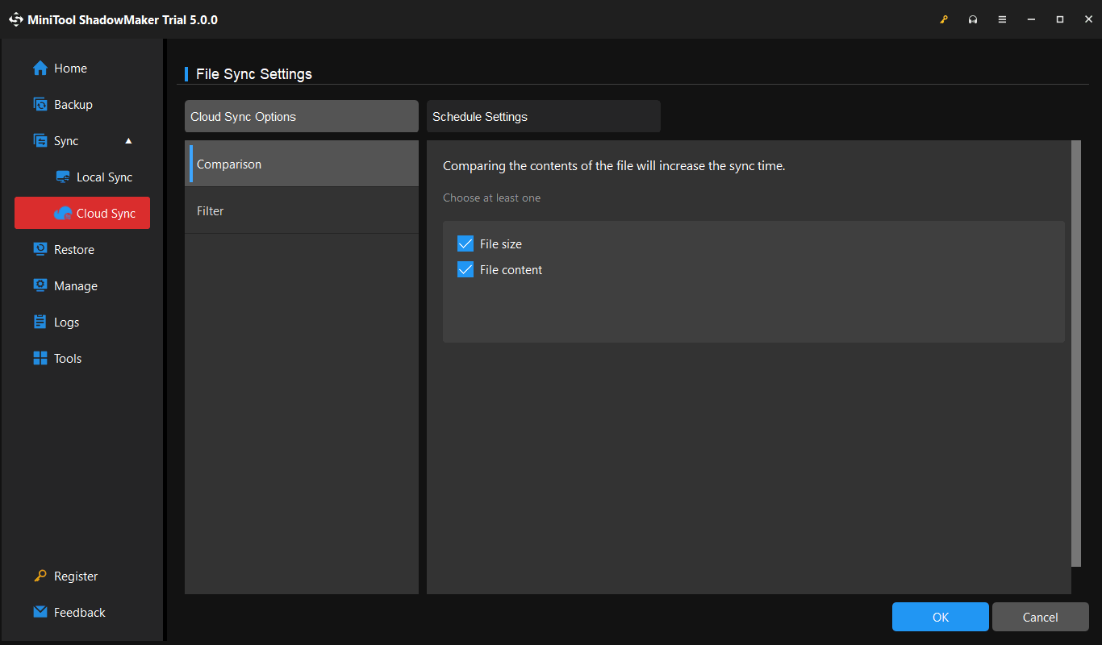
Task: Click the File content label text
Action: click(x=511, y=270)
